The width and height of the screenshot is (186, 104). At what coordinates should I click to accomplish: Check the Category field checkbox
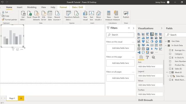click(170, 54)
